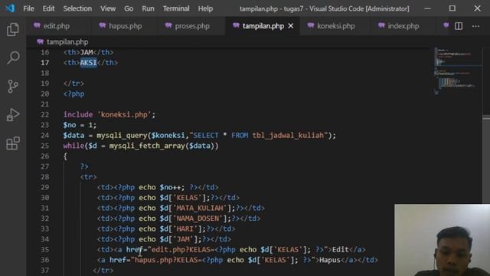Click the 'MATA_KULIAH' array key
The image size is (490, 276).
tap(199, 208)
